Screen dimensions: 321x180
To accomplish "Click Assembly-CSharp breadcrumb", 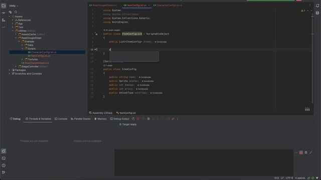I will click(x=101, y=113).
